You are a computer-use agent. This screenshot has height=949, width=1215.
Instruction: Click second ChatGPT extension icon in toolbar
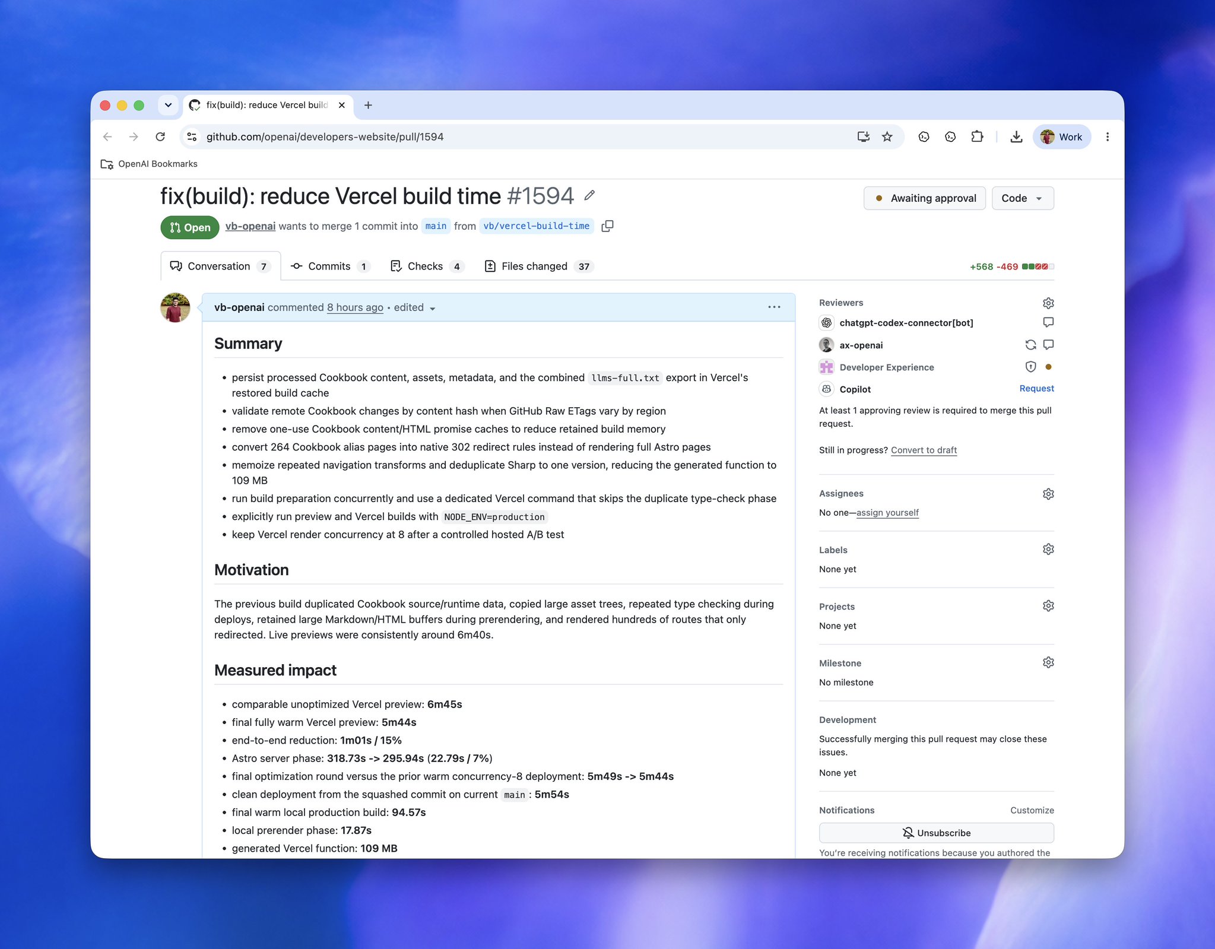point(950,137)
